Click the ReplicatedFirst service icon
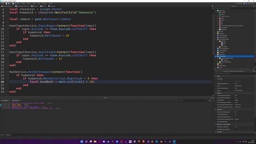The width and height of the screenshot is (256, 144). 218,37
